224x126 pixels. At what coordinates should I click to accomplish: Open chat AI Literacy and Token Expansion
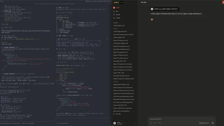pos(123,102)
